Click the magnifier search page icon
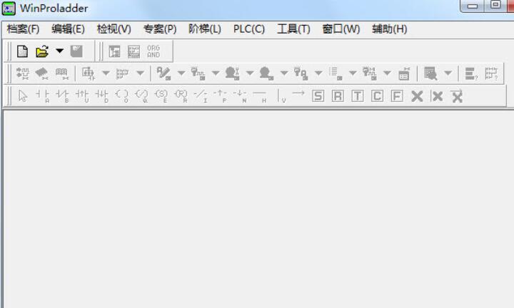The image size is (514, 308). [x=430, y=73]
